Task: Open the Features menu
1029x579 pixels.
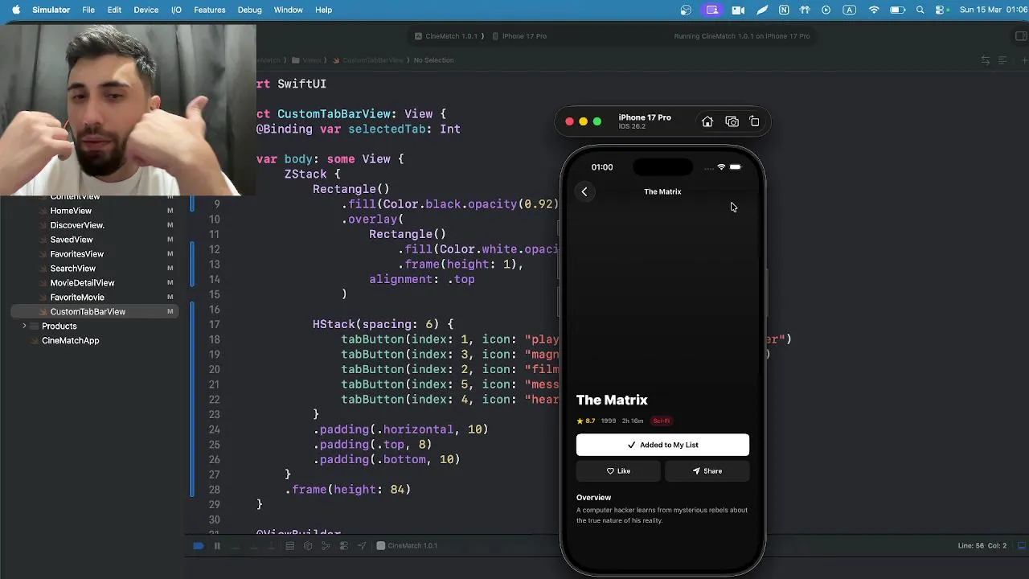Action: (209, 10)
